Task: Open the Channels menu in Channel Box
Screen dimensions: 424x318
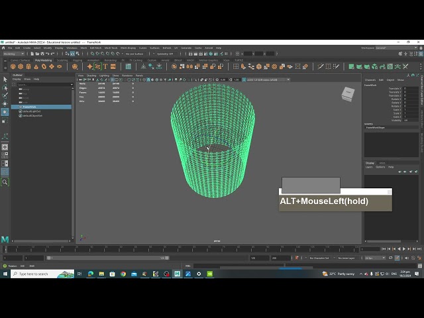Action: [370, 79]
